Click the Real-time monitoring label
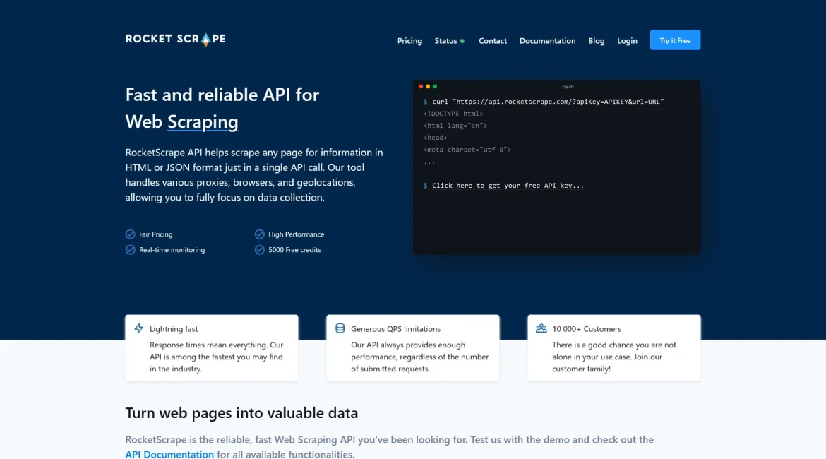The width and height of the screenshot is (826, 459). point(172,250)
